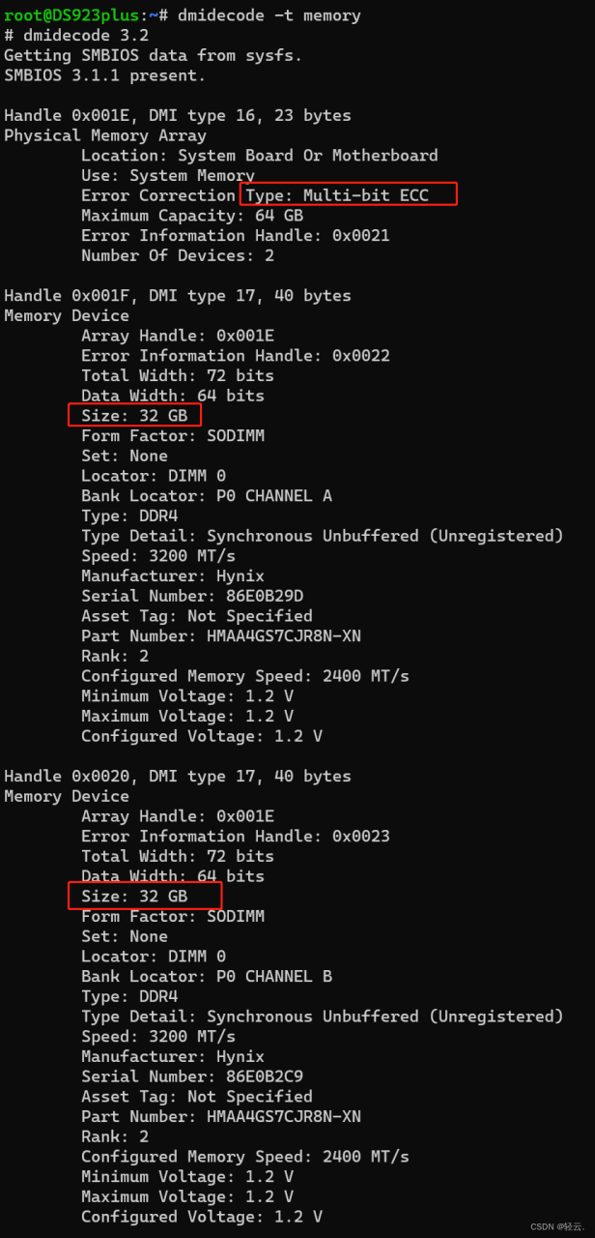Viewport: 595px width, 1238px height.
Task: Click "Location: System Board Or Motherboard" line
Action: point(259,155)
